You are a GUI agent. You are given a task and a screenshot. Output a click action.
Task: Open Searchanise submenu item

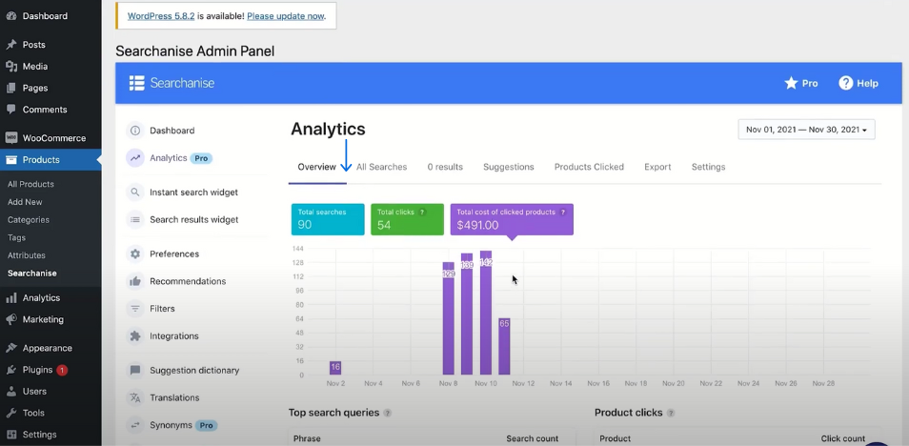pyautogui.click(x=31, y=274)
